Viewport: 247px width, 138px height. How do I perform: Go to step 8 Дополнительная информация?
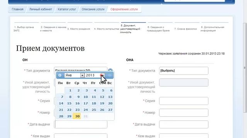pyautogui.click(x=212, y=29)
